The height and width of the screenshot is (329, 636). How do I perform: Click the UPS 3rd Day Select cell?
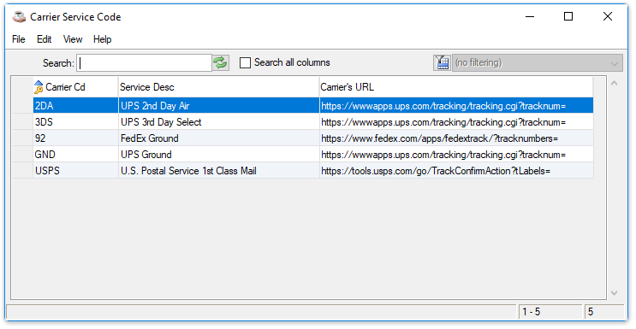pos(219,122)
